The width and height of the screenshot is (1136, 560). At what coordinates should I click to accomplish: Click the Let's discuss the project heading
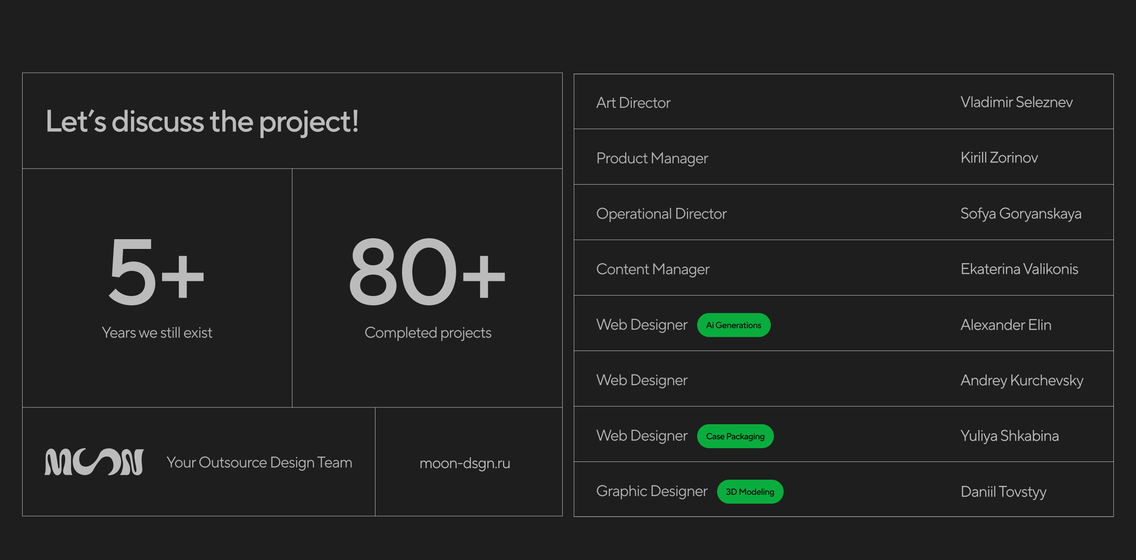[202, 122]
